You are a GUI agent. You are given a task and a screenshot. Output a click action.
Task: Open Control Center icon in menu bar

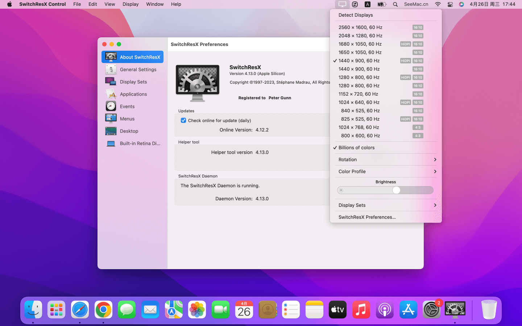tap(450, 4)
